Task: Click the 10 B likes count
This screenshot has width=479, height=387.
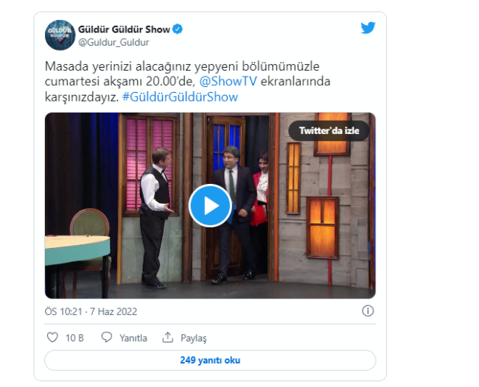Action: tap(74, 338)
